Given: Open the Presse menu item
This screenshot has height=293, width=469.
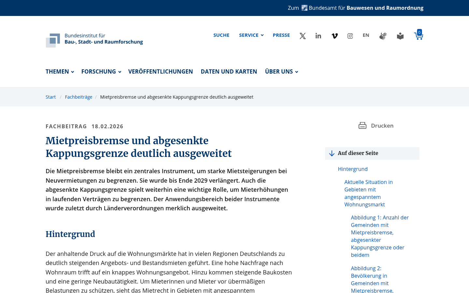Looking at the screenshot, I should point(281,35).
